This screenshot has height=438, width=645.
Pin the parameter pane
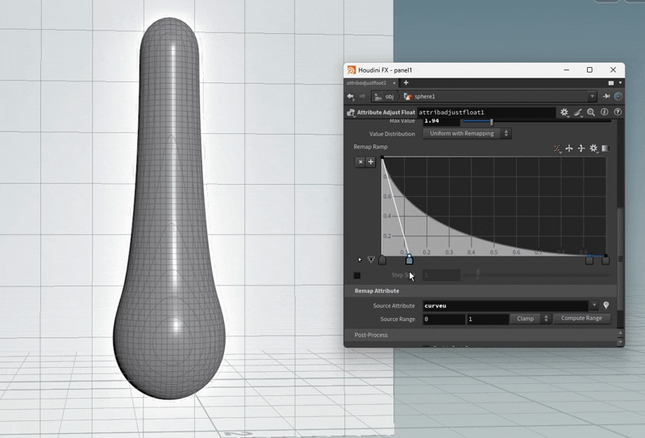606,96
